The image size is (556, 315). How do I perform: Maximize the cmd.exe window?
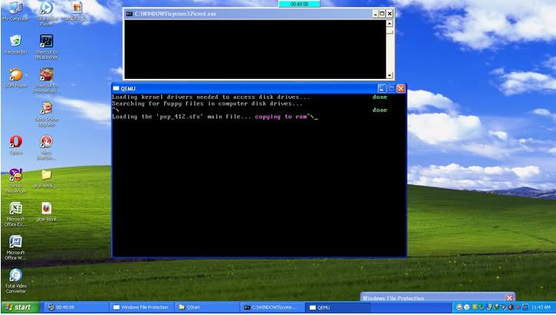coord(382,14)
